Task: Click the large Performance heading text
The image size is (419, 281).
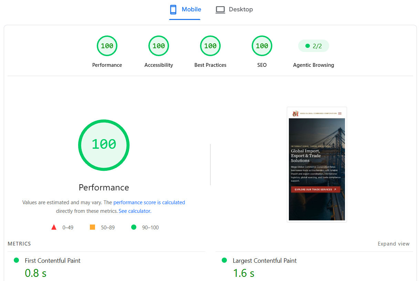Action: click(x=104, y=187)
